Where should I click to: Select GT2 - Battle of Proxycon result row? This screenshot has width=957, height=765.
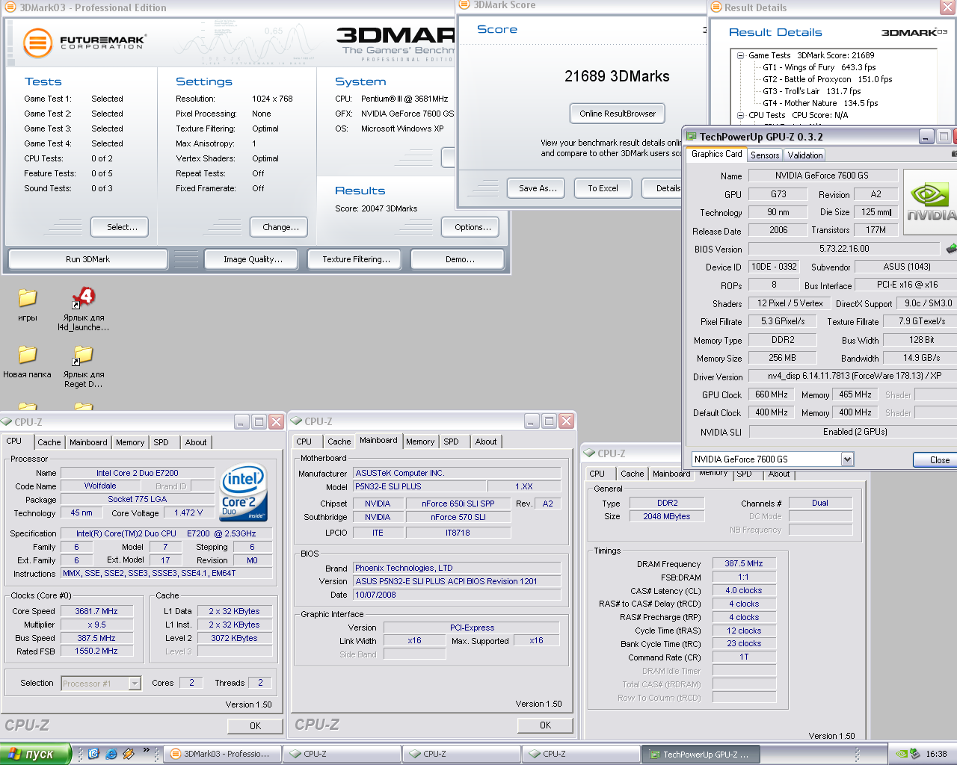pyautogui.click(x=827, y=79)
